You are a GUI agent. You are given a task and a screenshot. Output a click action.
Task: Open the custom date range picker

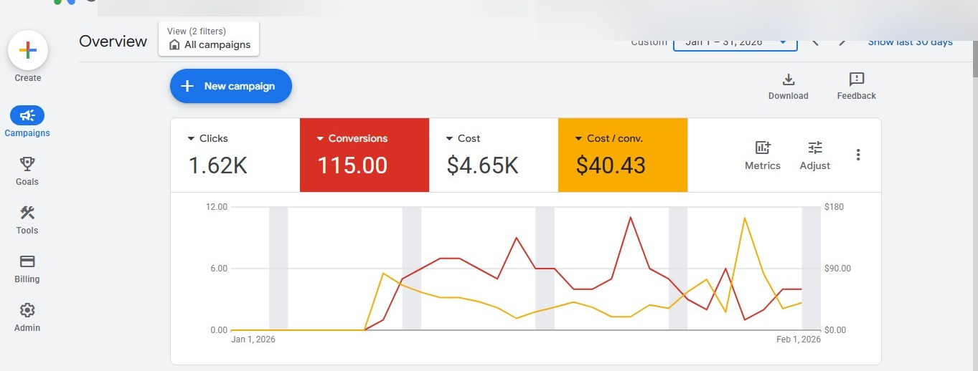tap(735, 42)
